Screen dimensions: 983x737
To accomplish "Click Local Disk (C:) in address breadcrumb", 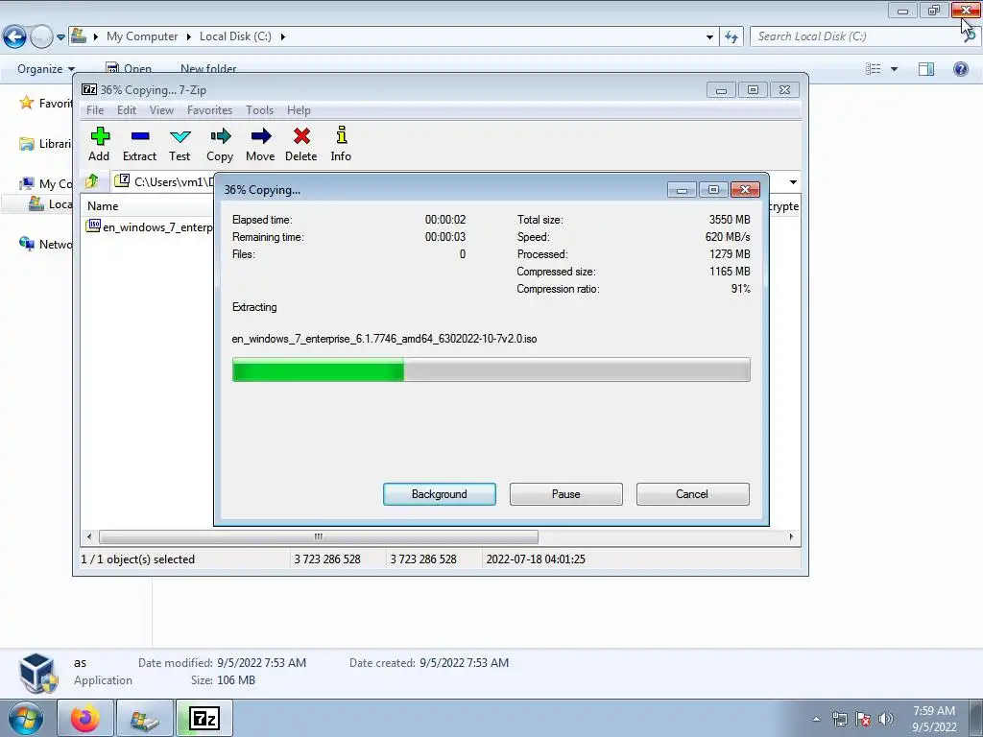I will tap(235, 36).
